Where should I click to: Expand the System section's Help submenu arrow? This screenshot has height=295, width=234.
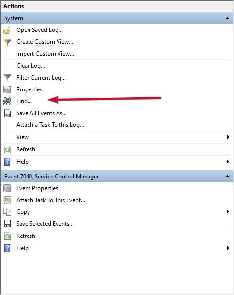pyautogui.click(x=228, y=161)
